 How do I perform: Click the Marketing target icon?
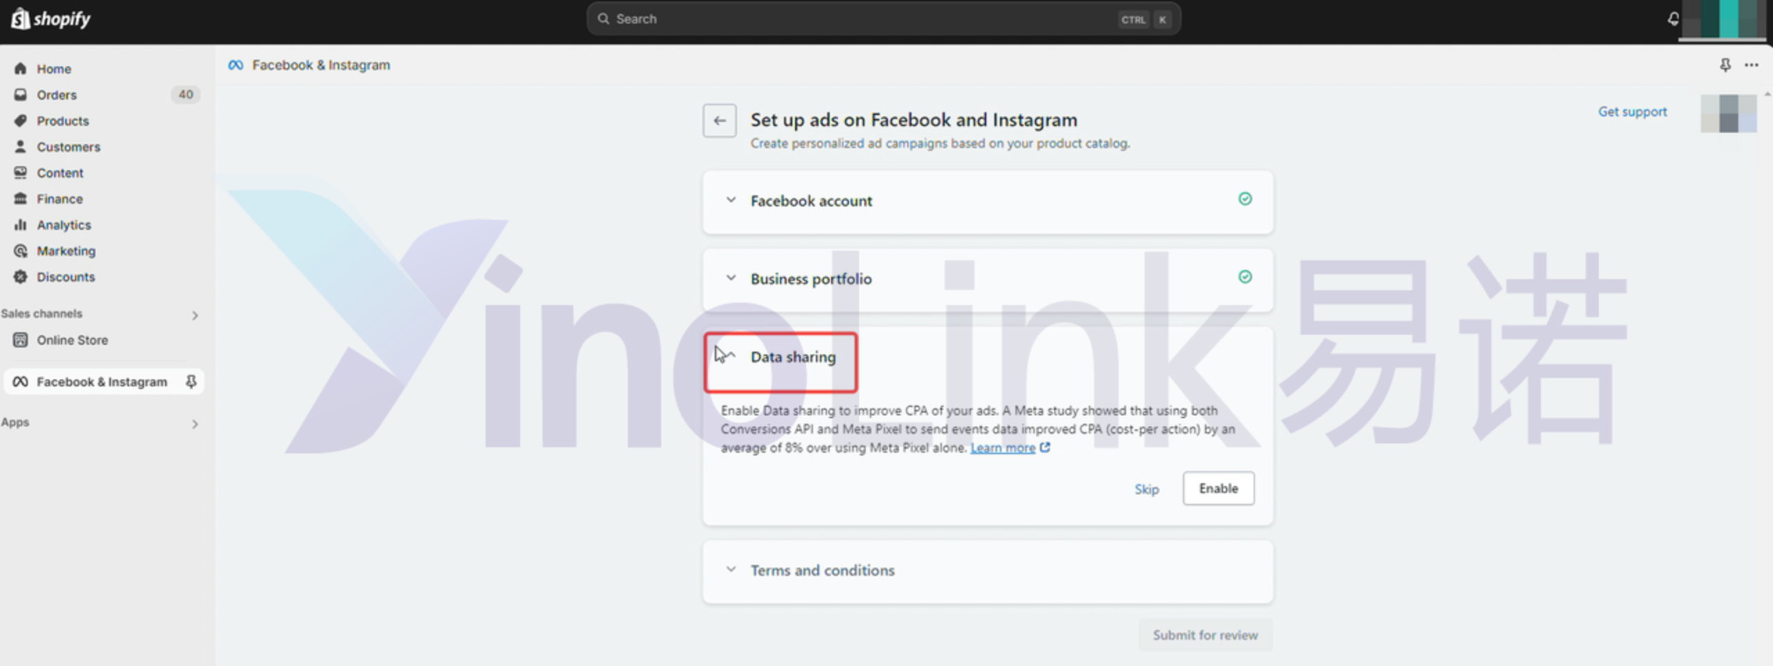pos(20,251)
